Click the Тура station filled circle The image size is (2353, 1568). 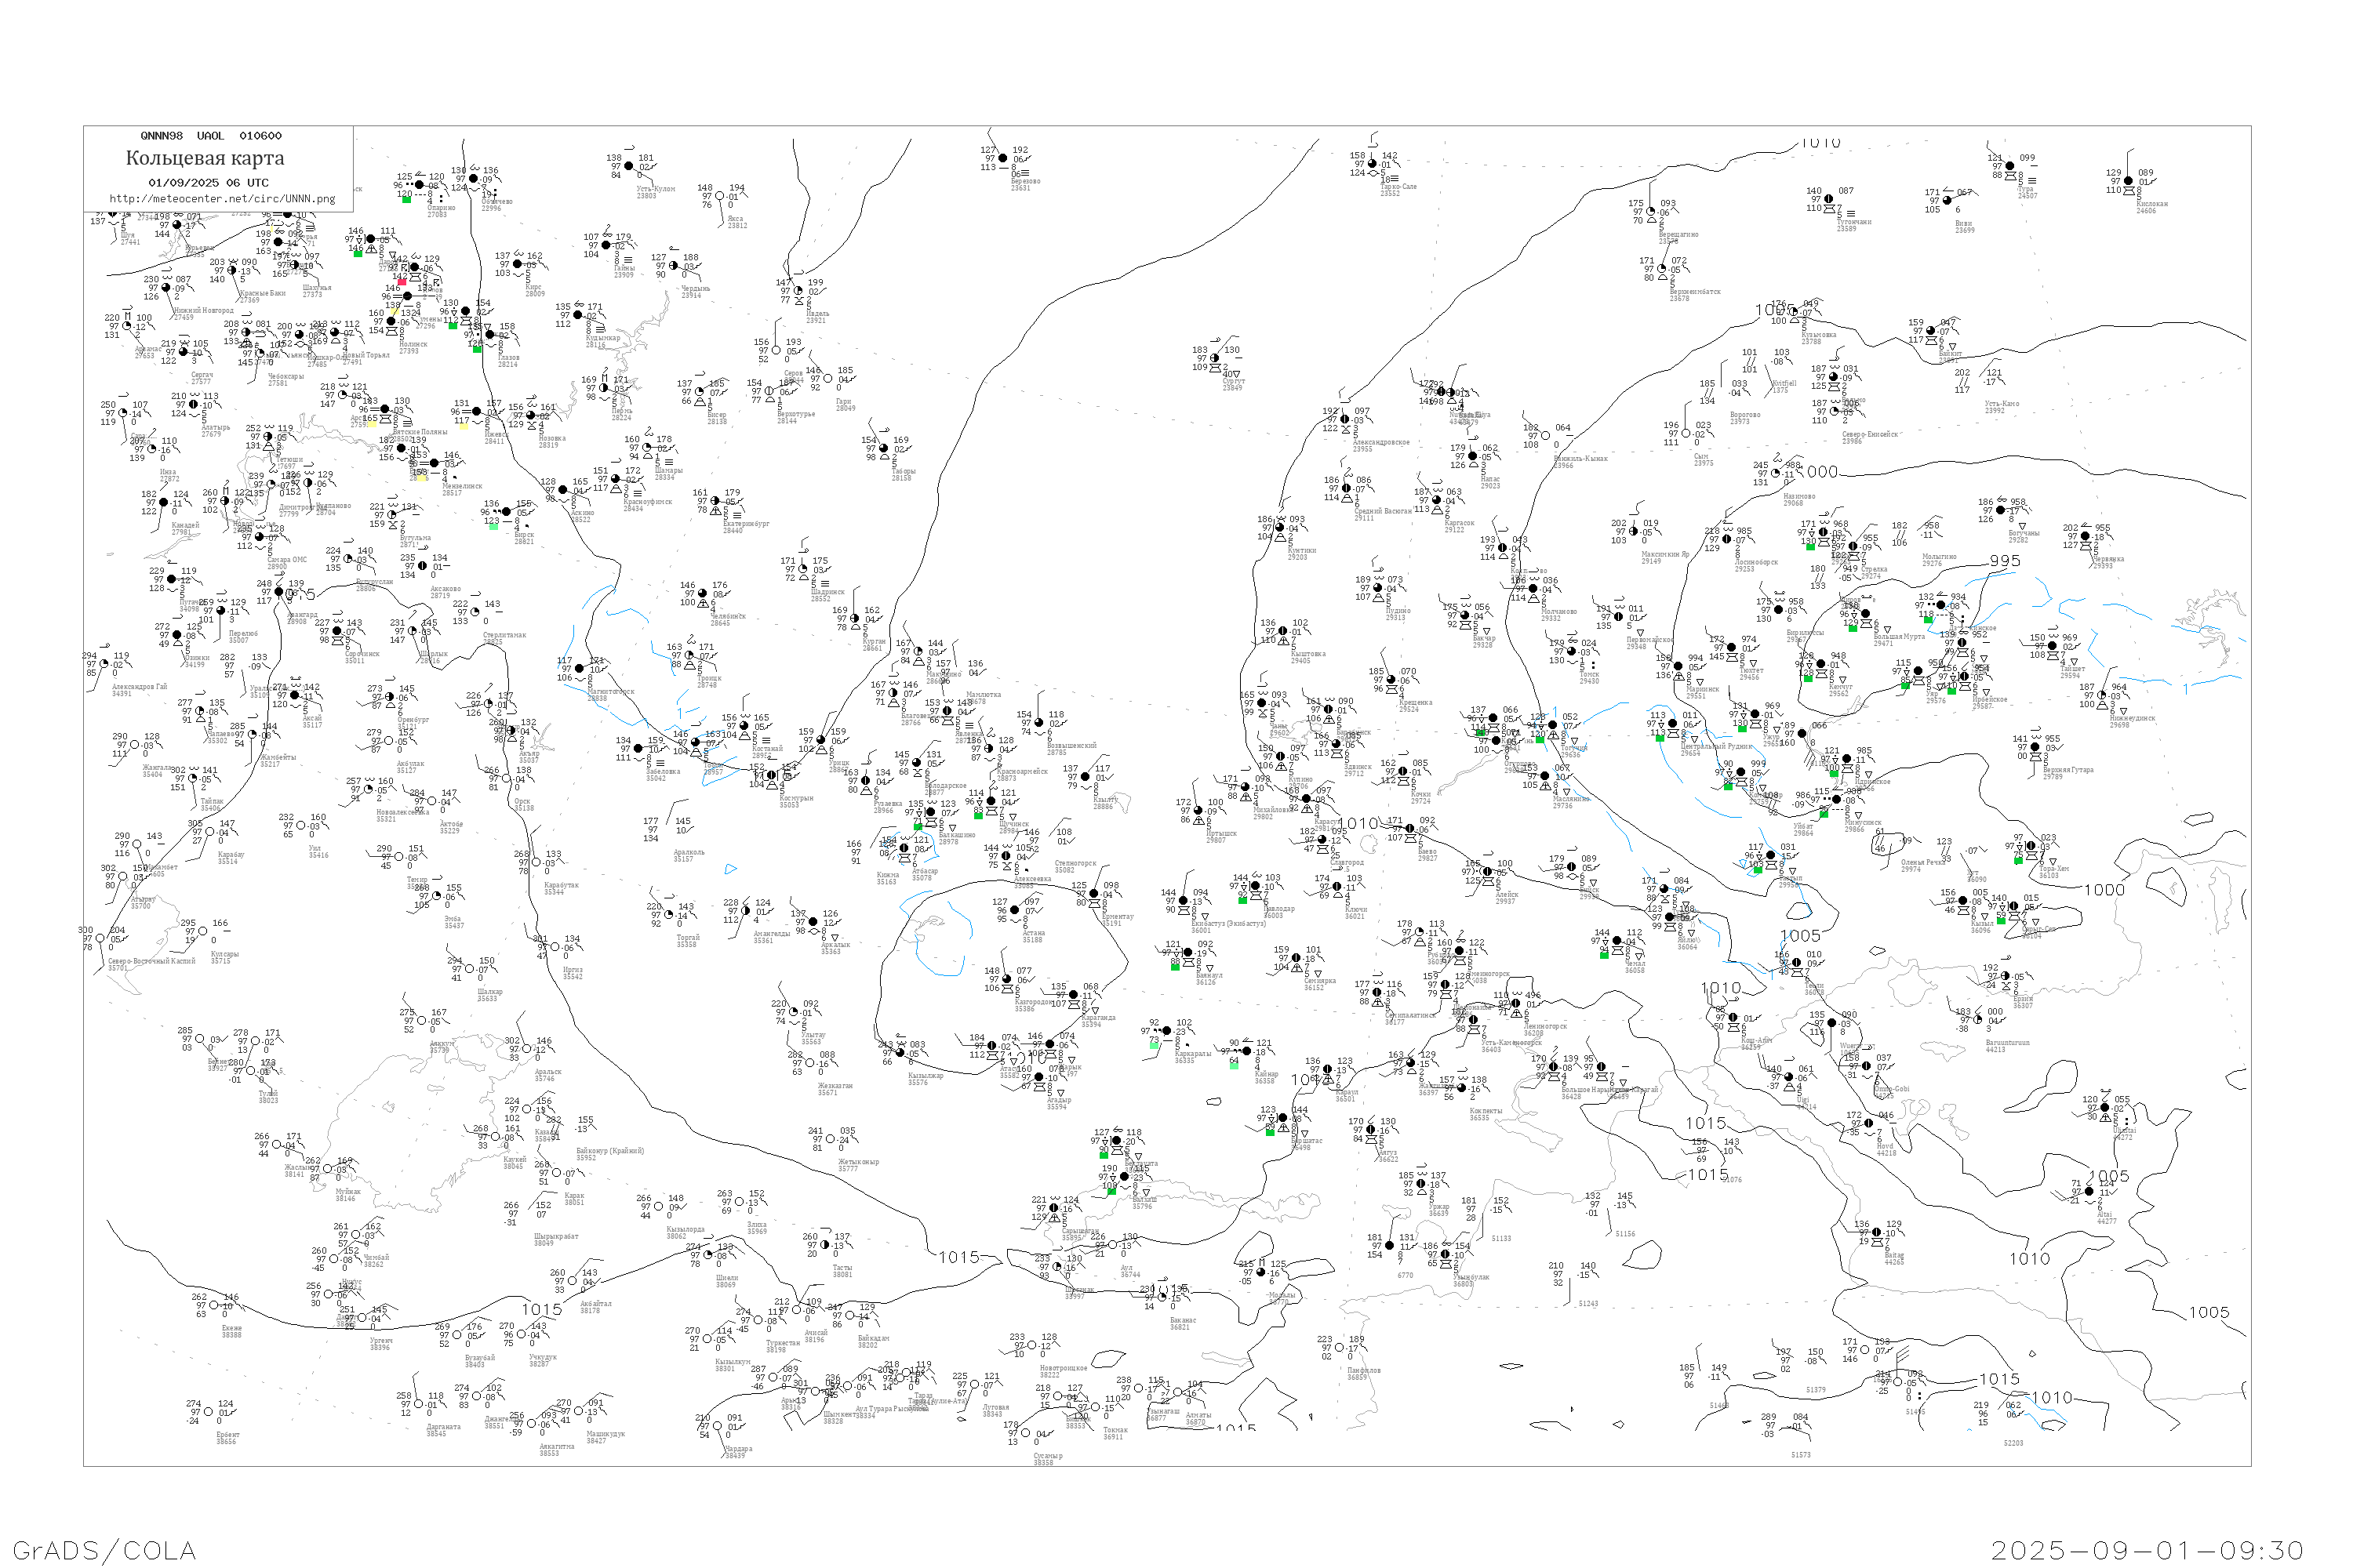click(2009, 166)
